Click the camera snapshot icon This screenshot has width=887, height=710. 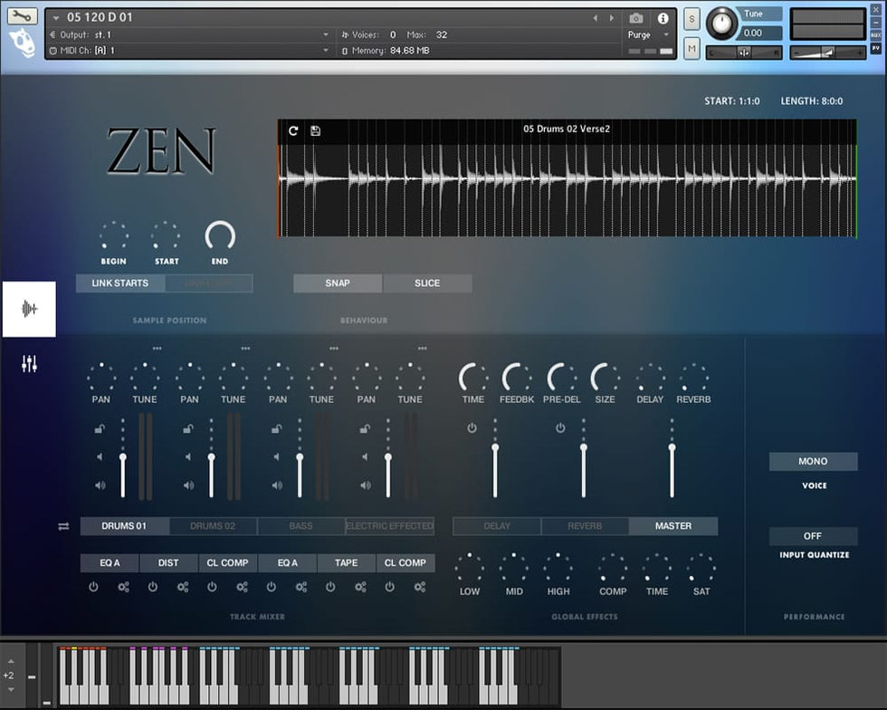pyautogui.click(x=636, y=18)
